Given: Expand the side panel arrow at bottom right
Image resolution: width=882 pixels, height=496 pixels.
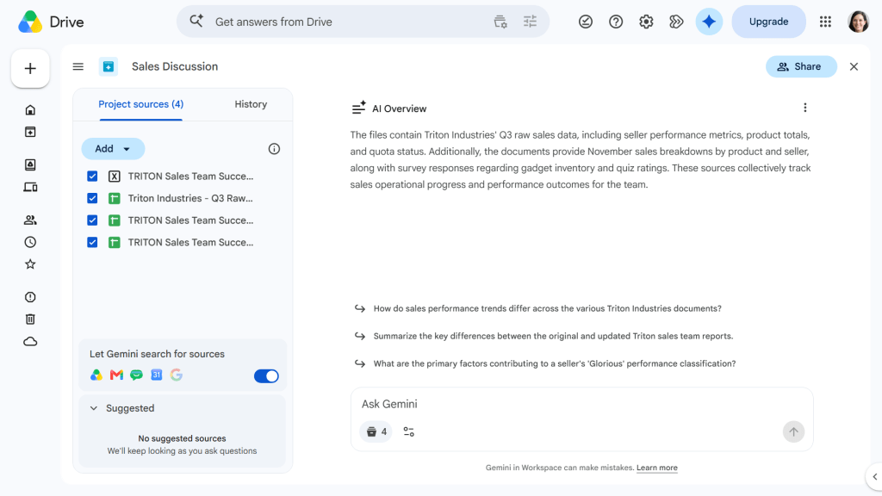Looking at the screenshot, I should pos(874,477).
